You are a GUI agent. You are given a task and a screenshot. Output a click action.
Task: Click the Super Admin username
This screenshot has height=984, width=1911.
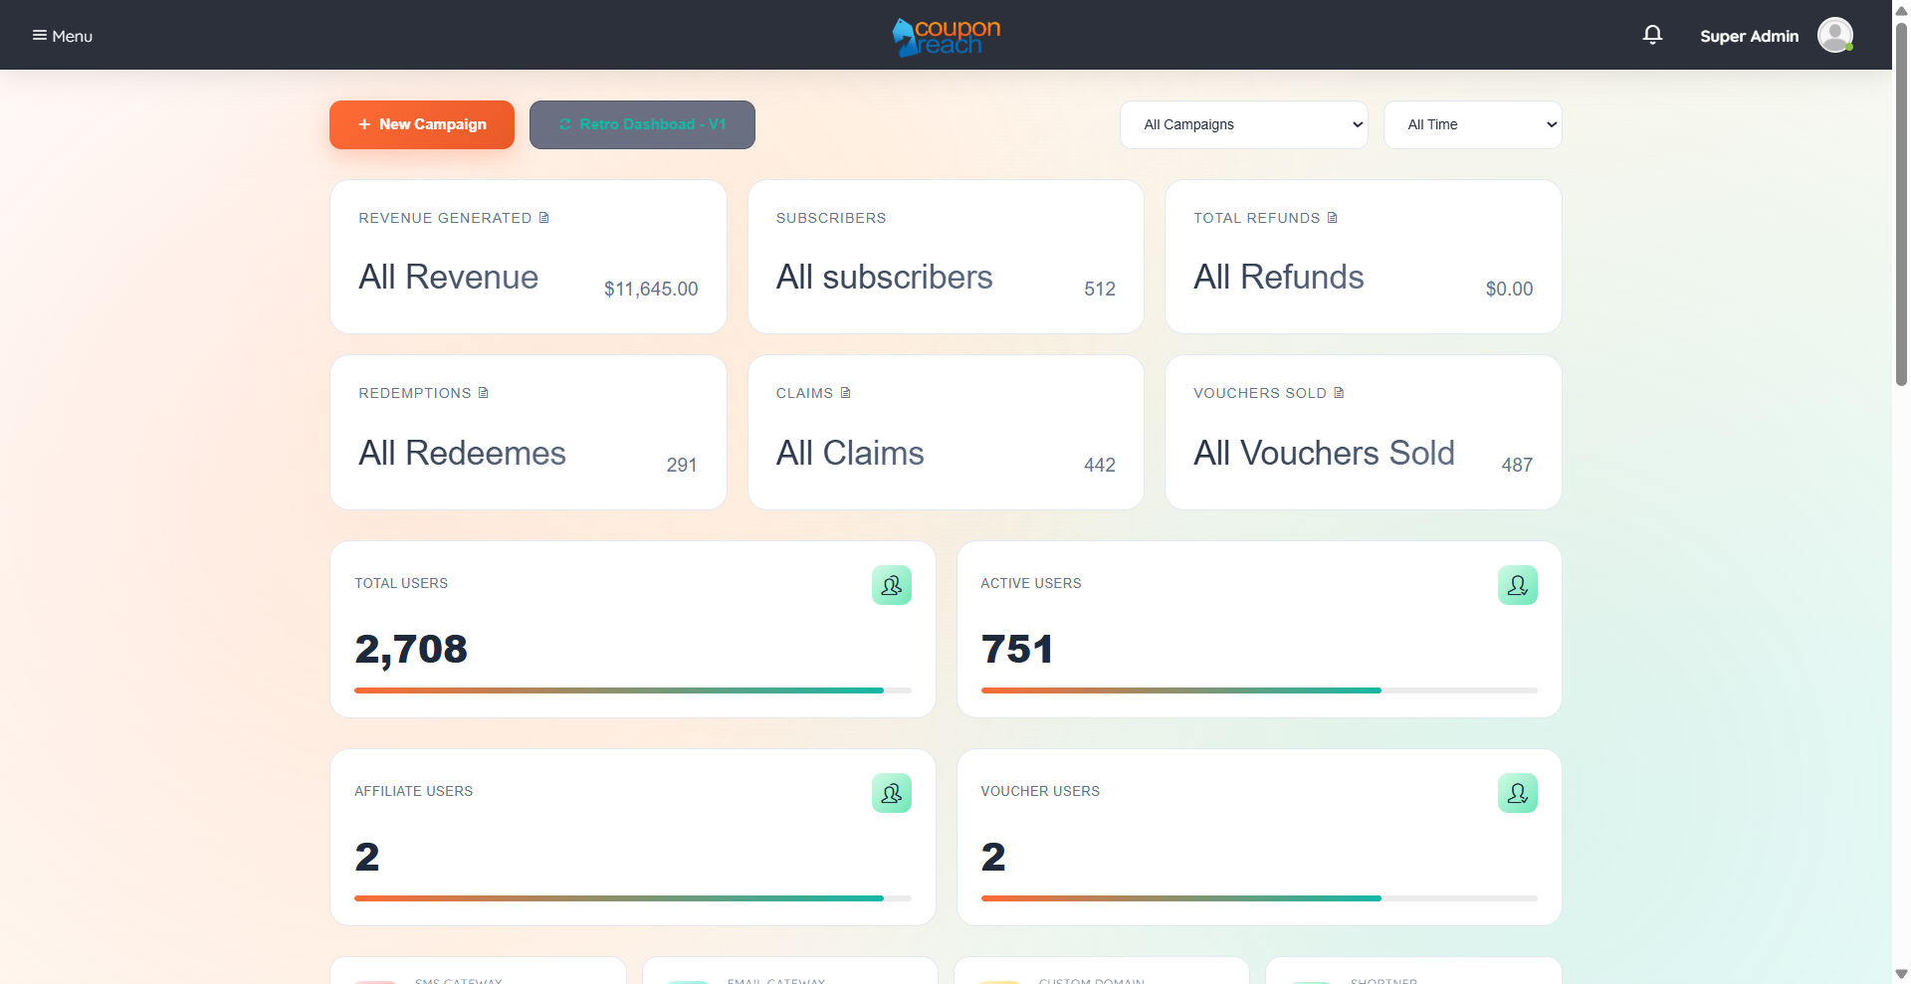click(1749, 36)
